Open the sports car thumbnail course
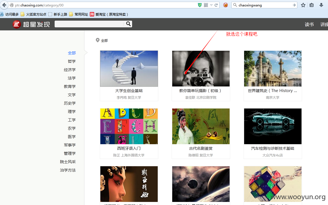 click(x=273, y=126)
